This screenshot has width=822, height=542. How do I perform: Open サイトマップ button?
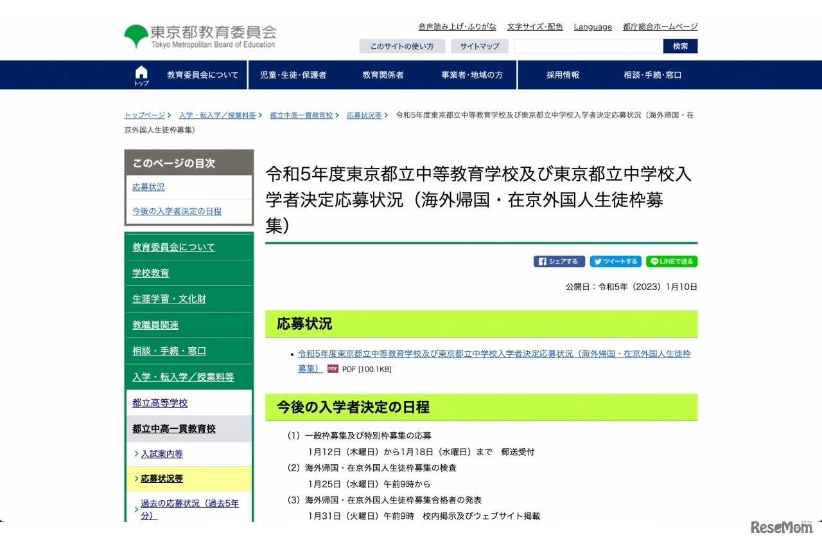tap(479, 46)
